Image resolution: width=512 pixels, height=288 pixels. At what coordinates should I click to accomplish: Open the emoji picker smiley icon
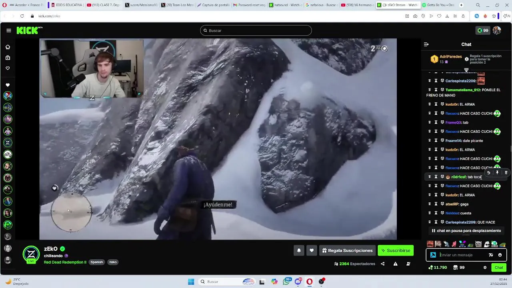pos(500,255)
